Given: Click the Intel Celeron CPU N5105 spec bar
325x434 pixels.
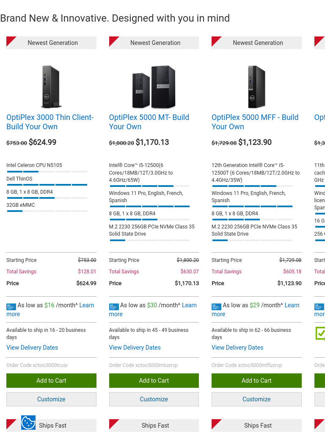Looking at the screenshot, I should [47, 172].
